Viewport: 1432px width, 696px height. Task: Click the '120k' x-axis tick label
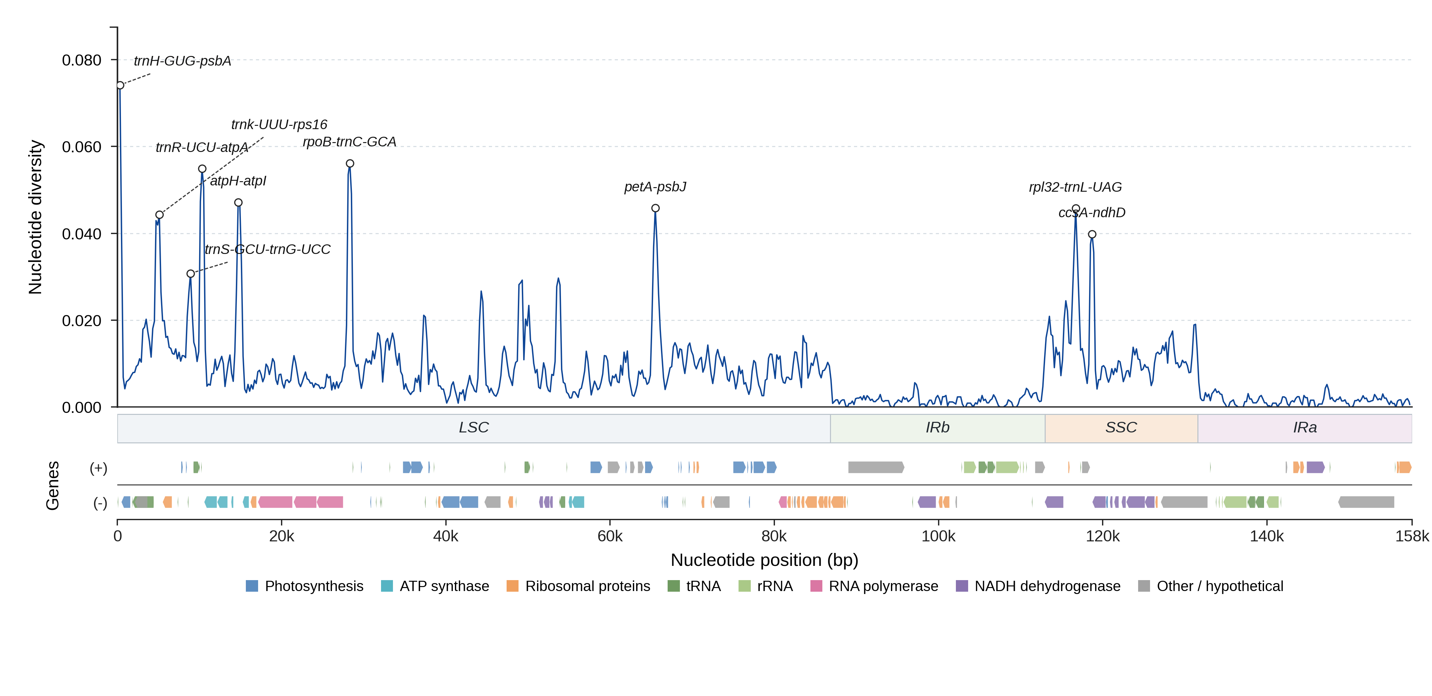1102,537
